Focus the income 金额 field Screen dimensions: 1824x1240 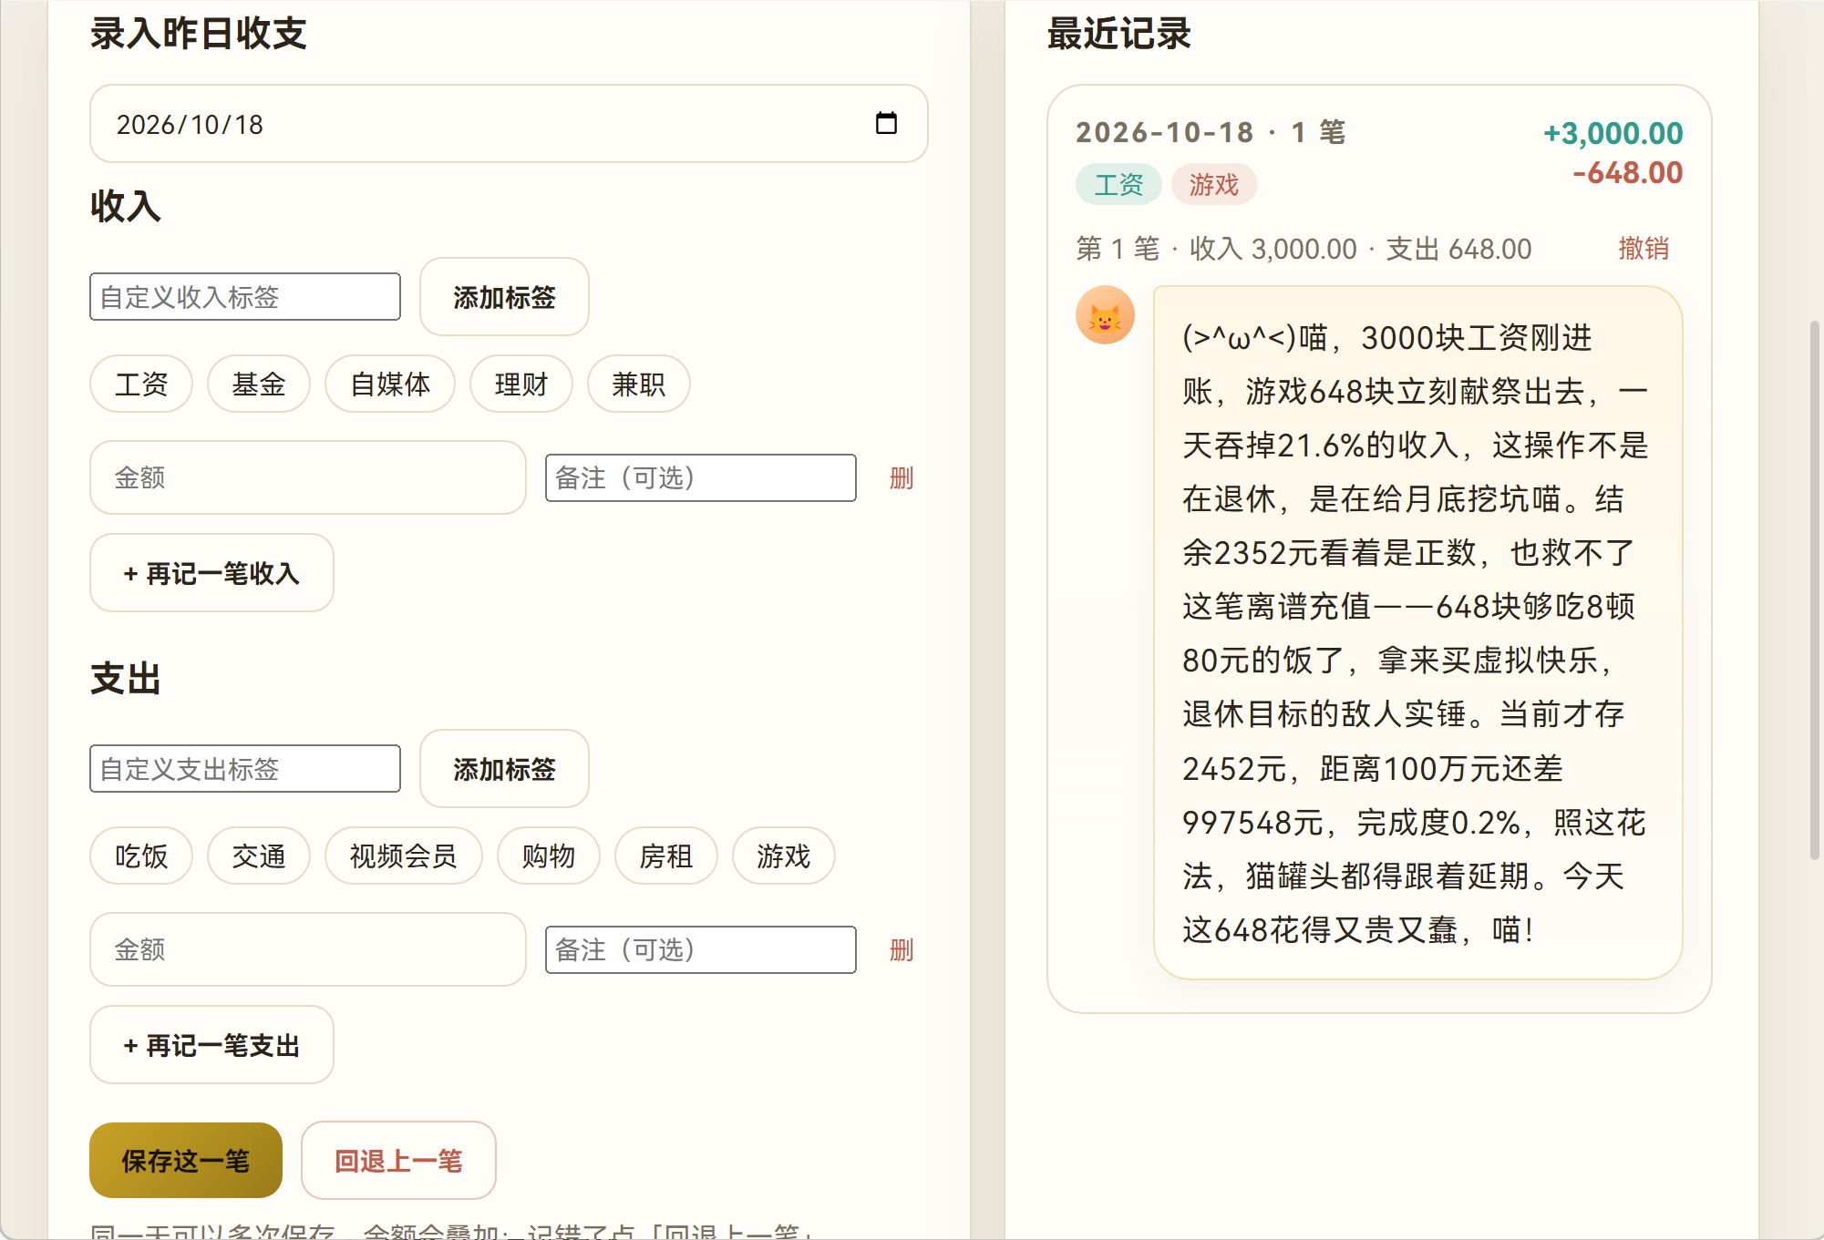pyautogui.click(x=308, y=477)
